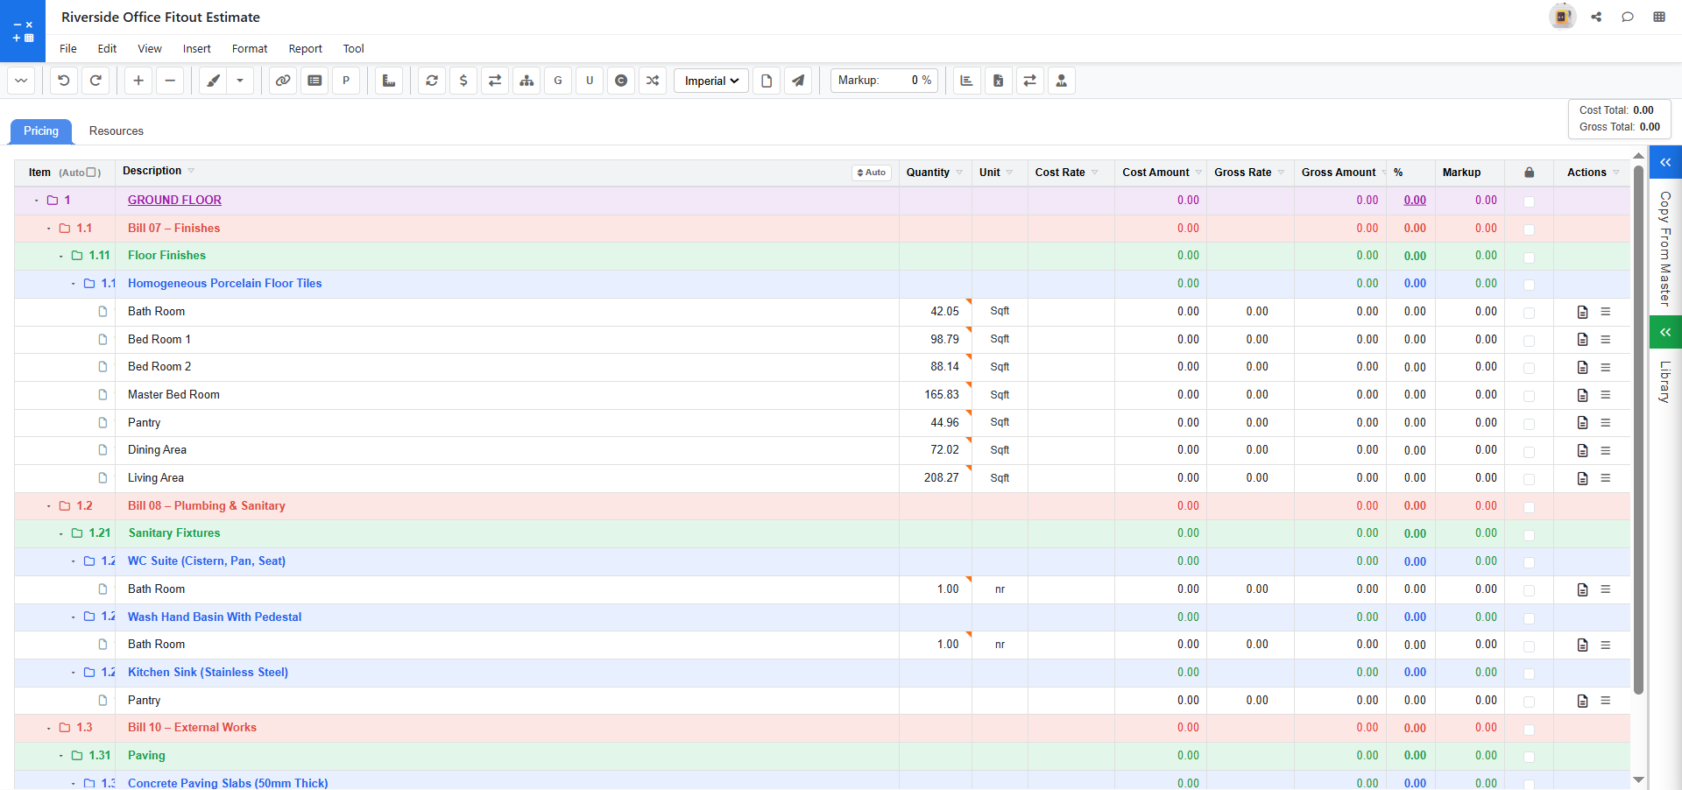Click the dollar sign toolbar icon

coord(463,81)
